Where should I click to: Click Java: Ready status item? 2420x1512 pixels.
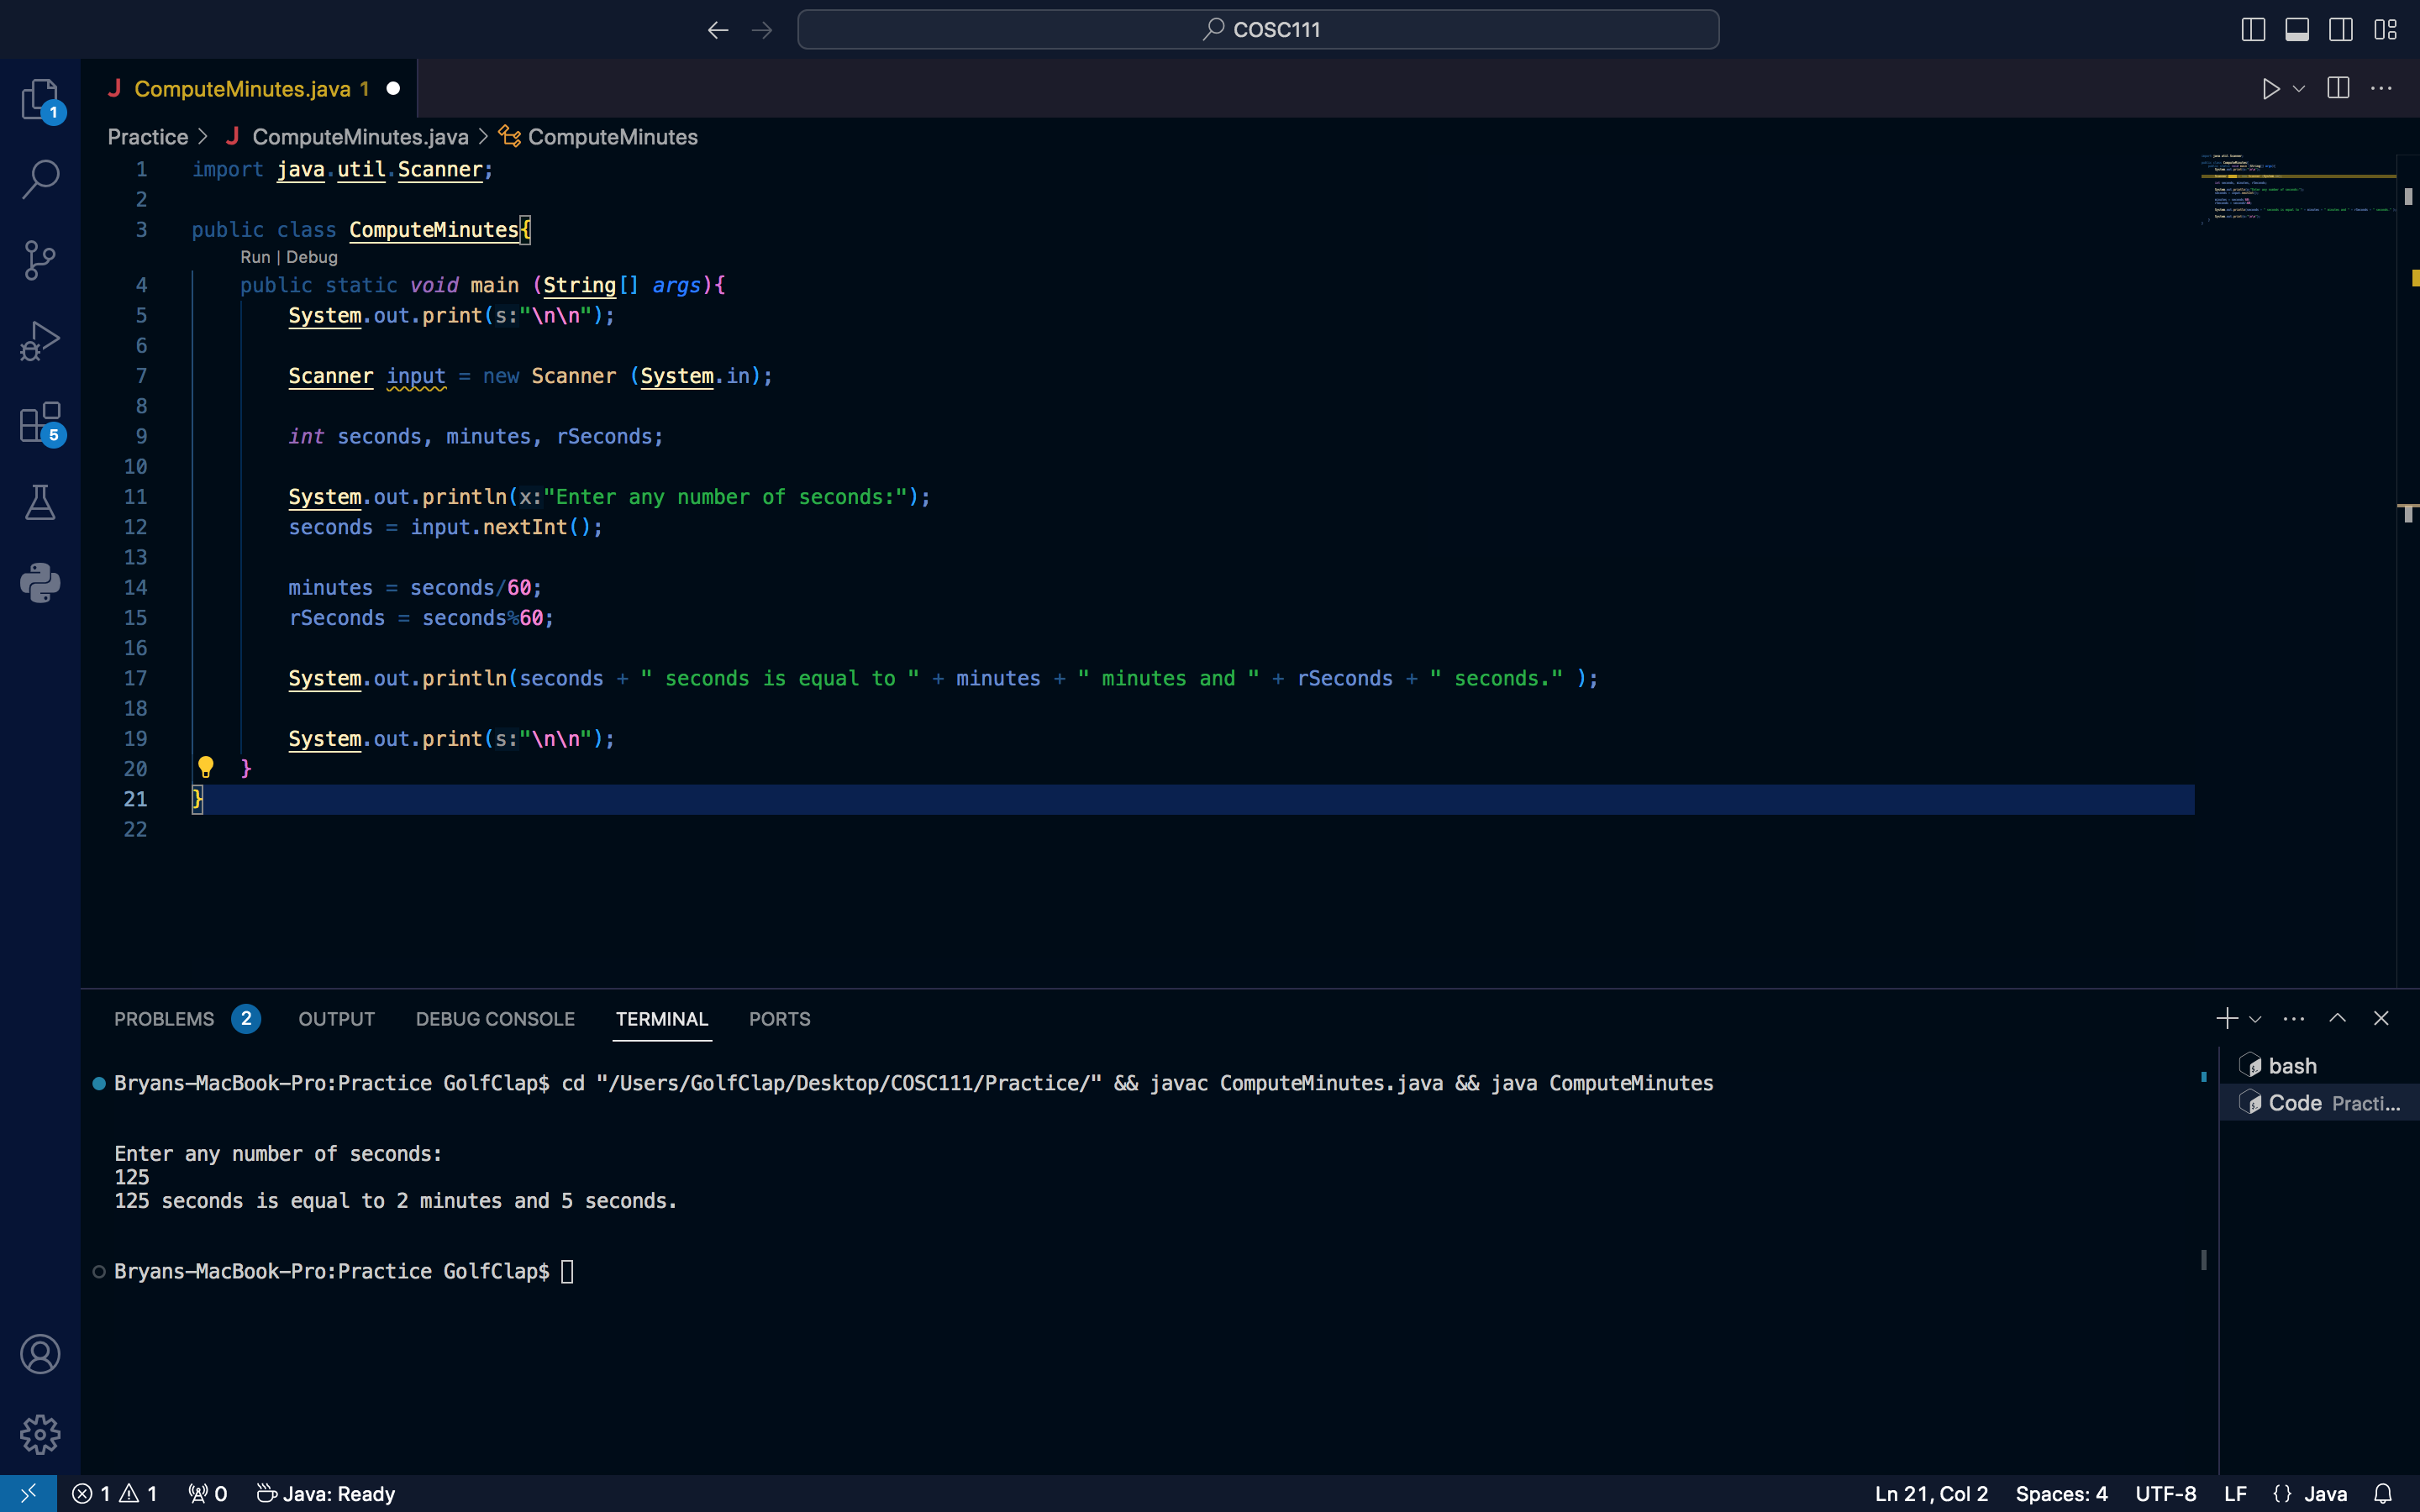pyautogui.click(x=326, y=1493)
